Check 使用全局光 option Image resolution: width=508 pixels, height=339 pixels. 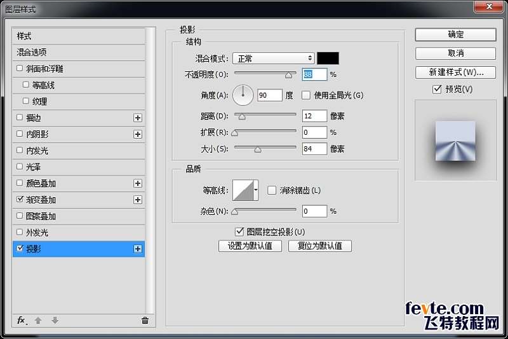[306, 95]
